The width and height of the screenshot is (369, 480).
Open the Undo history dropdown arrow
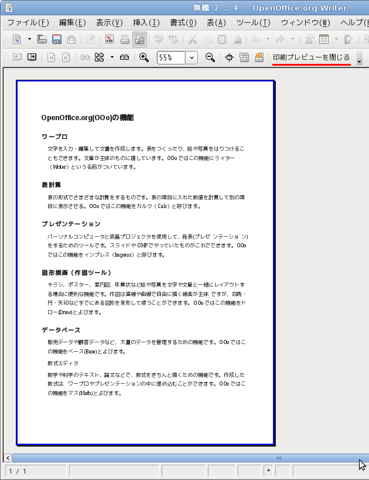pos(268,39)
